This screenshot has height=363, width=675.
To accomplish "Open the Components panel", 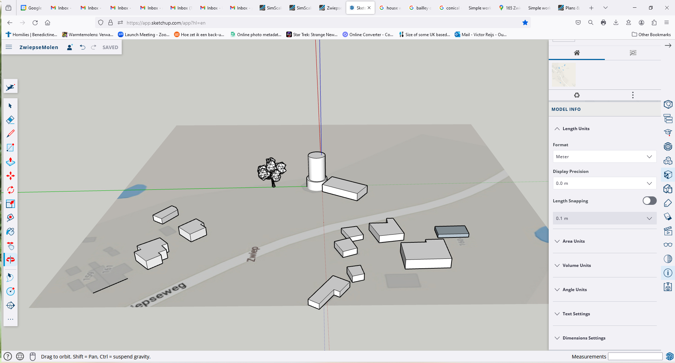I will pyautogui.click(x=668, y=161).
